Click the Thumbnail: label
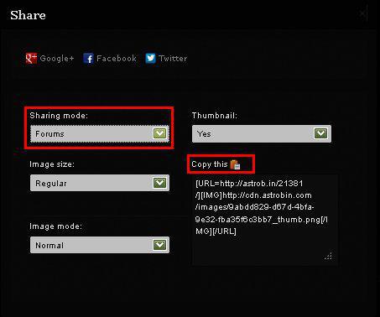The width and height of the screenshot is (380, 317). [215, 116]
